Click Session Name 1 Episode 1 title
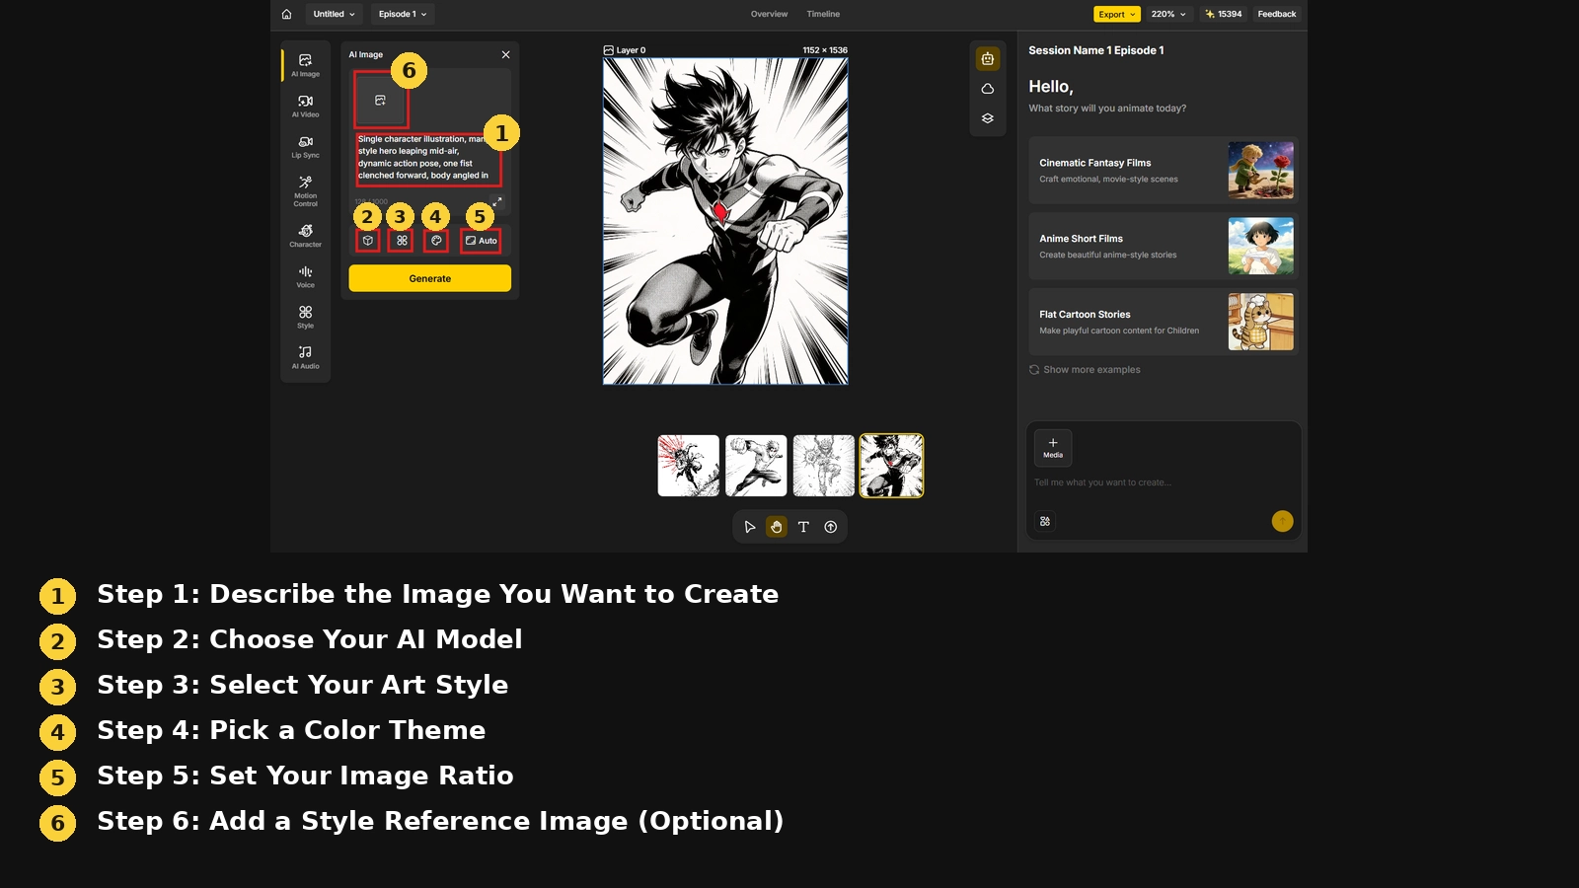The height and width of the screenshot is (888, 1579). click(x=1096, y=50)
